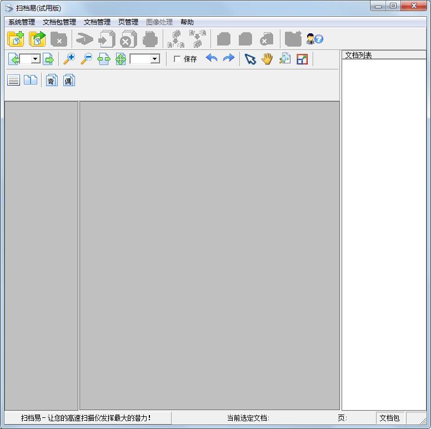Go to next page green arrow
Viewport: 431px width, 429px height.
[x=48, y=59]
